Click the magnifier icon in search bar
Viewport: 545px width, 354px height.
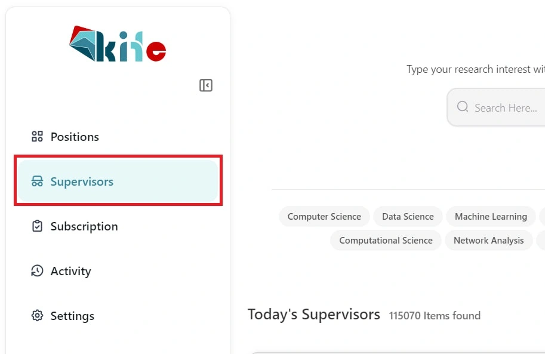coord(463,107)
